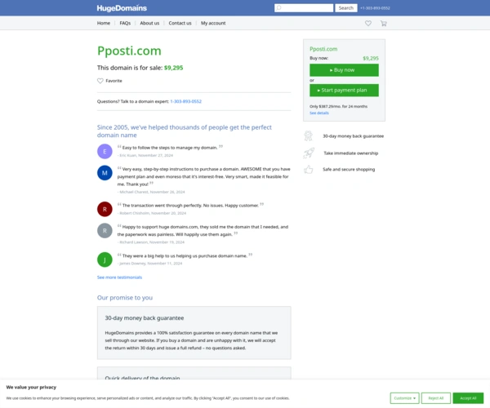Click the purple E reviewer avatar
Viewport: 490px width, 408px height.
click(x=105, y=151)
